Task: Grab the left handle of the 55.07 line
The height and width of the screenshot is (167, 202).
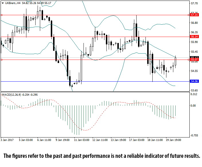Action: pyautogui.click(x=1, y=60)
